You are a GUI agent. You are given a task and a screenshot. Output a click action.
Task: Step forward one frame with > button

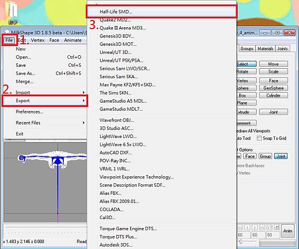[255, 227]
